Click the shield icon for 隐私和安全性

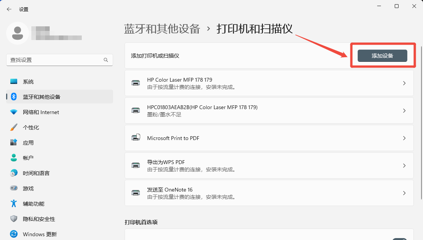14,219
